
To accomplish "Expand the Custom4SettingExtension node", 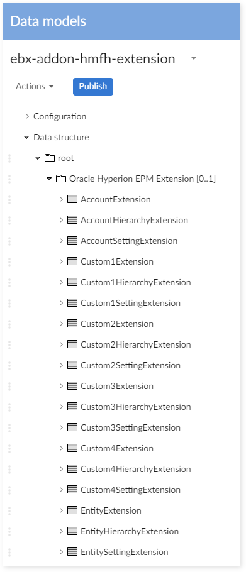I will (61, 490).
